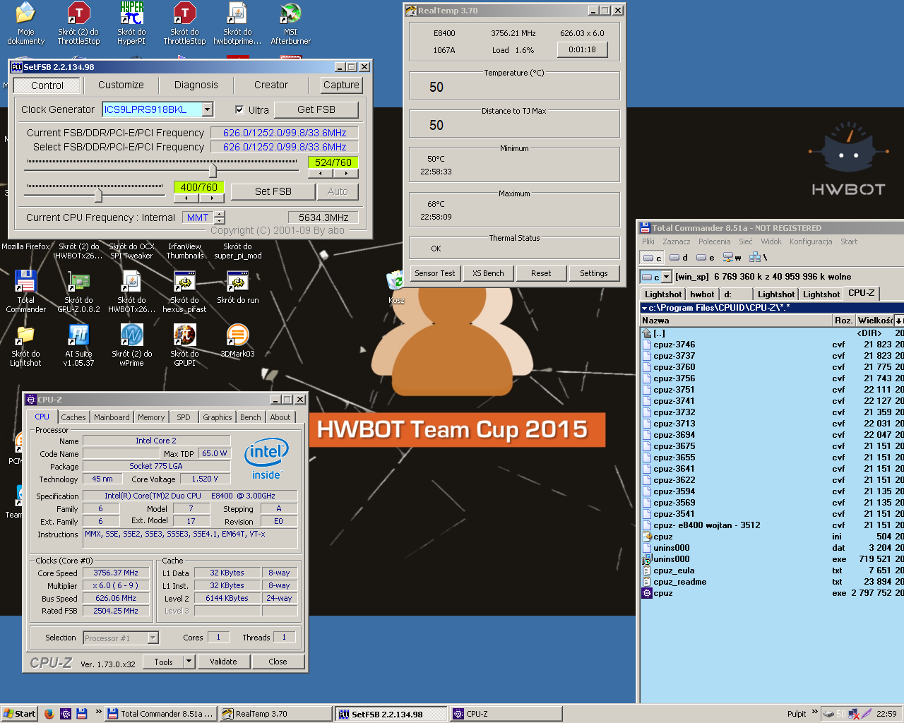Switch to Diagnosis tab in SetFSB

point(196,85)
